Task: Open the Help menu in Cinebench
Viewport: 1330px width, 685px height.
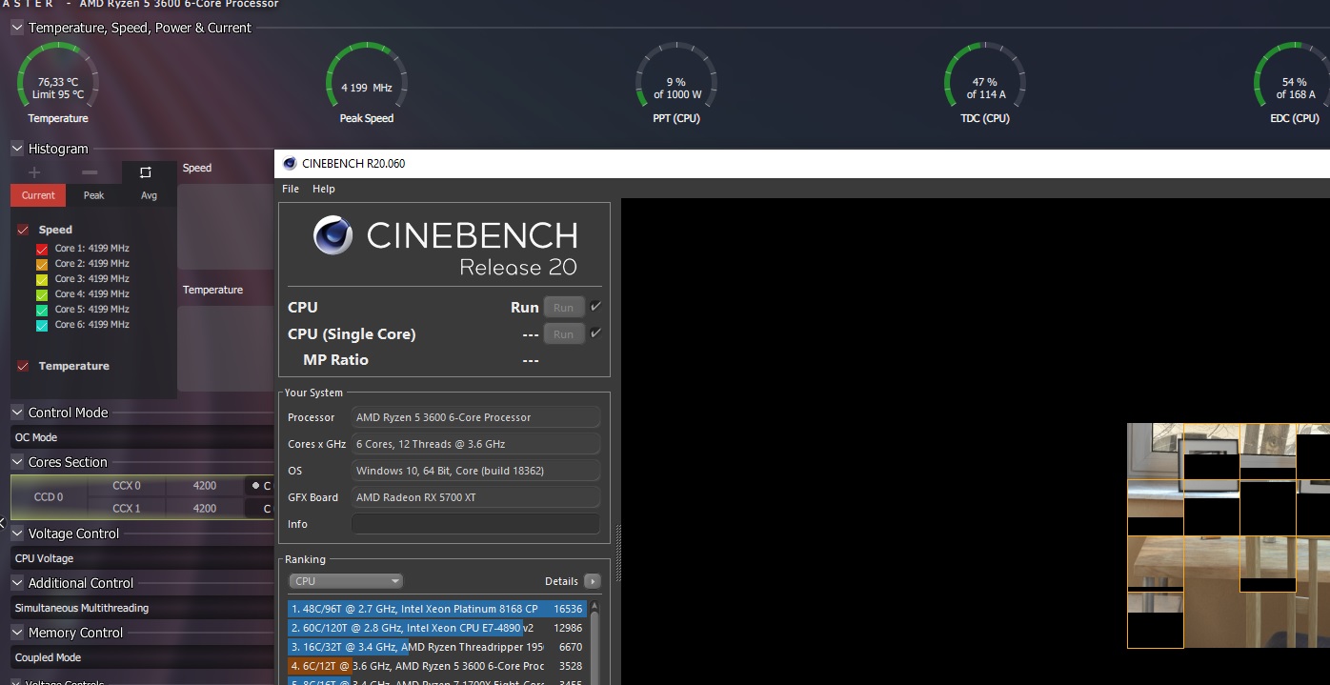Action: 324,189
